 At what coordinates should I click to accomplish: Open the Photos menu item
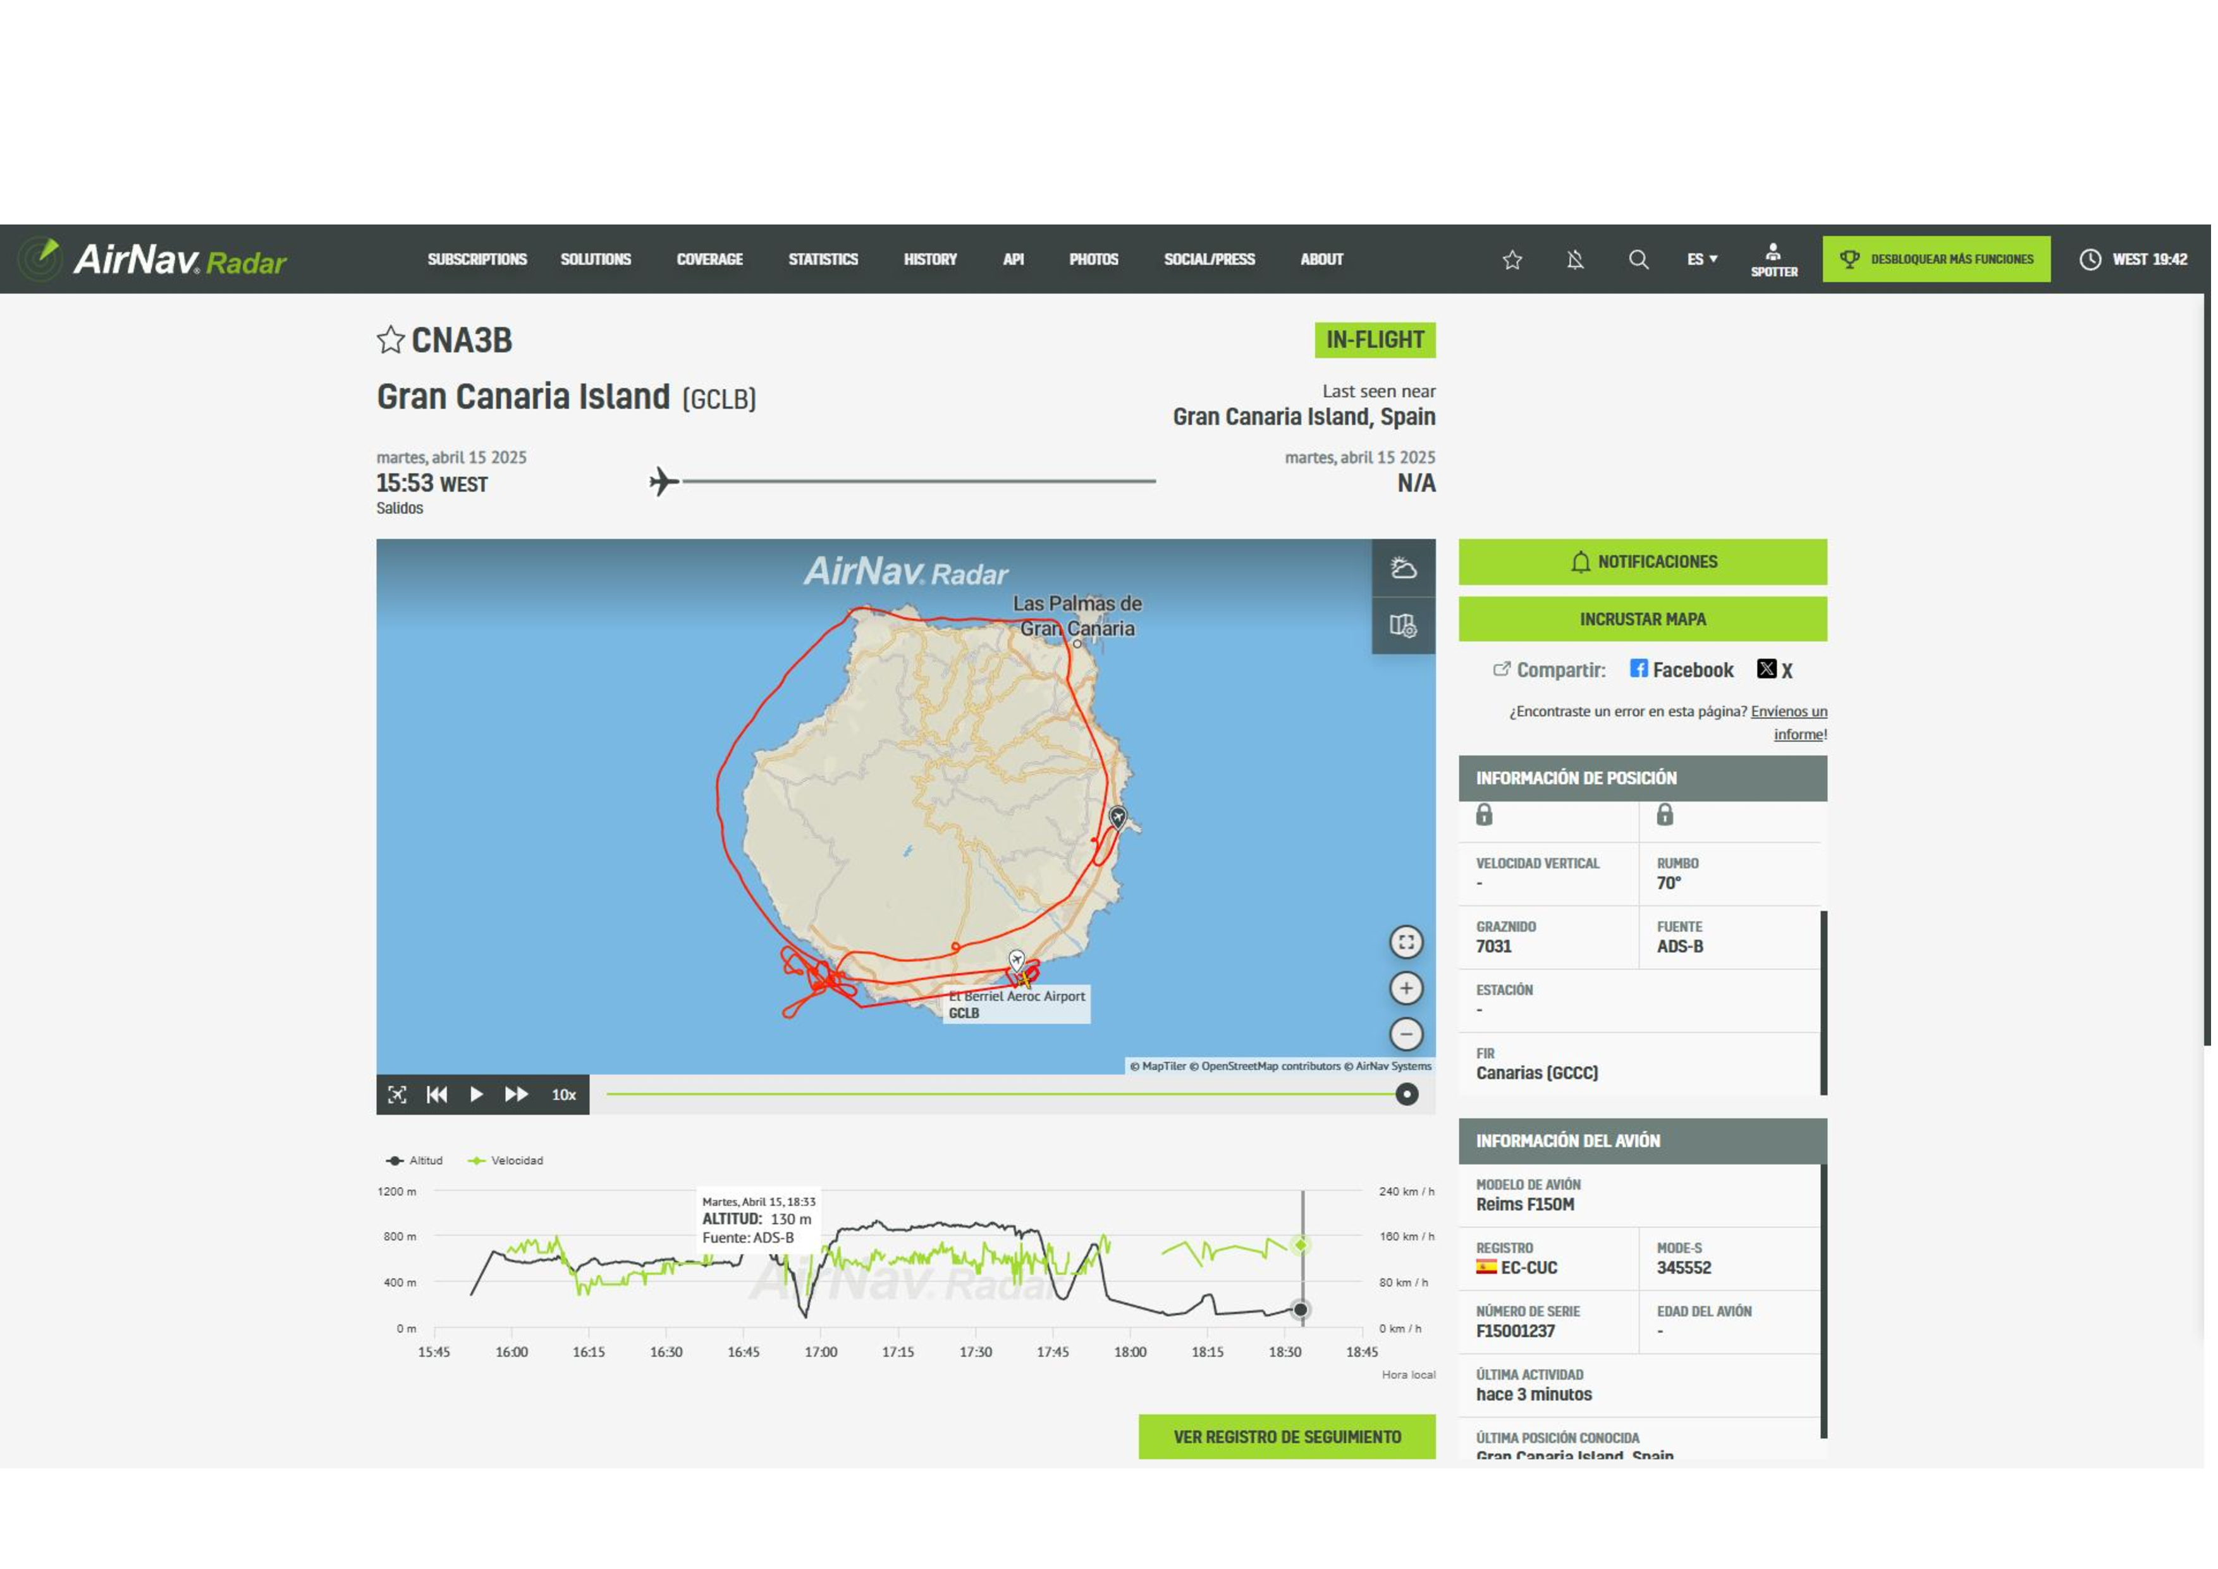coord(1094,260)
